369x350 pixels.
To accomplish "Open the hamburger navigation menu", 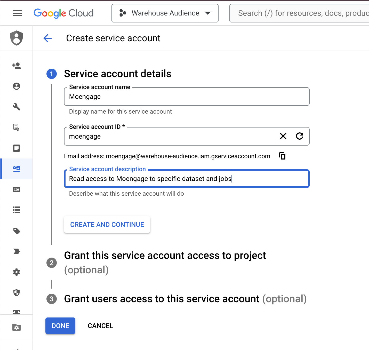I will 17,13.
